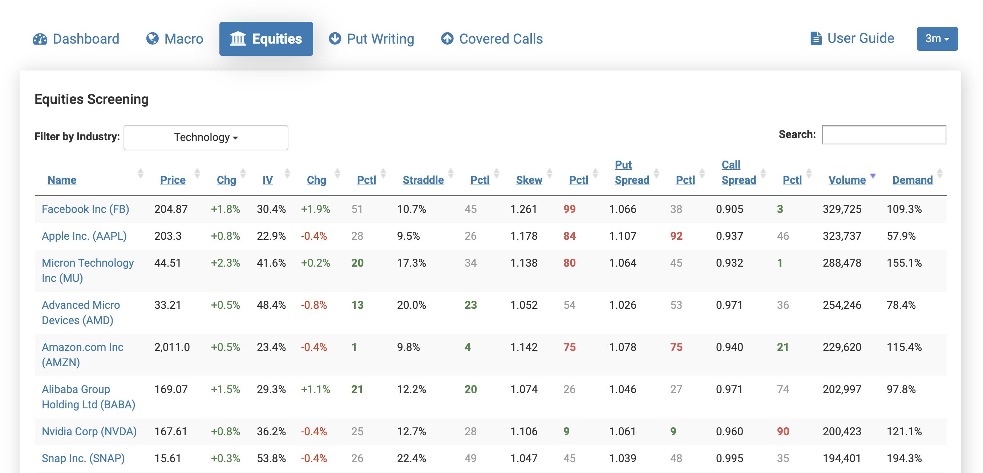
Task: Click the Macro globe icon
Action: 152,39
